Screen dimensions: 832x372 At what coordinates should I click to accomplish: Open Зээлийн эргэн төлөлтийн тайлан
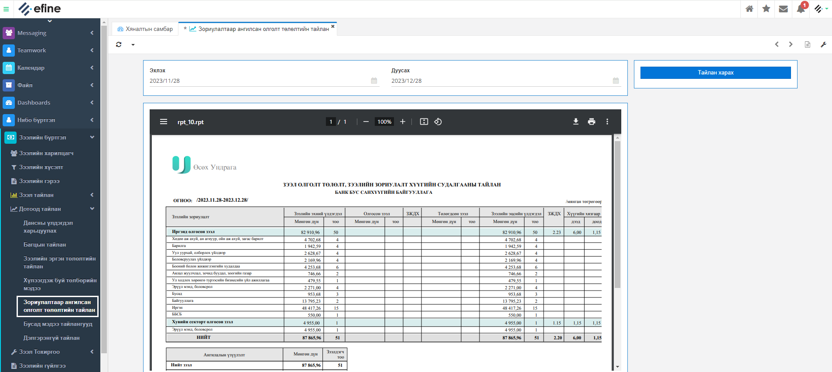tap(59, 262)
